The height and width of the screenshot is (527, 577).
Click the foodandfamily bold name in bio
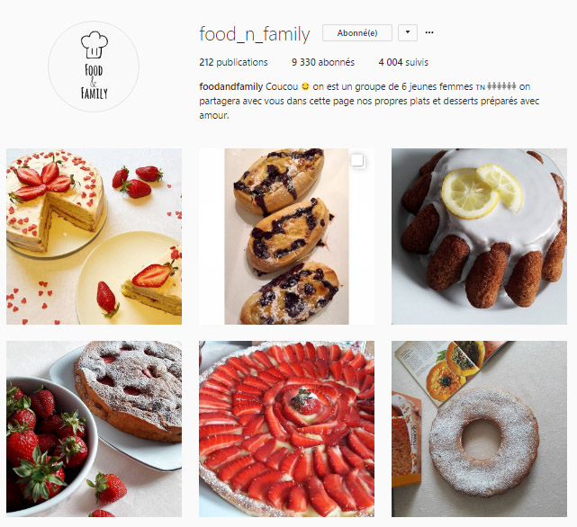[x=231, y=87]
